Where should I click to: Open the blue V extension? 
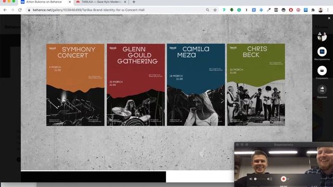click(254, 10)
